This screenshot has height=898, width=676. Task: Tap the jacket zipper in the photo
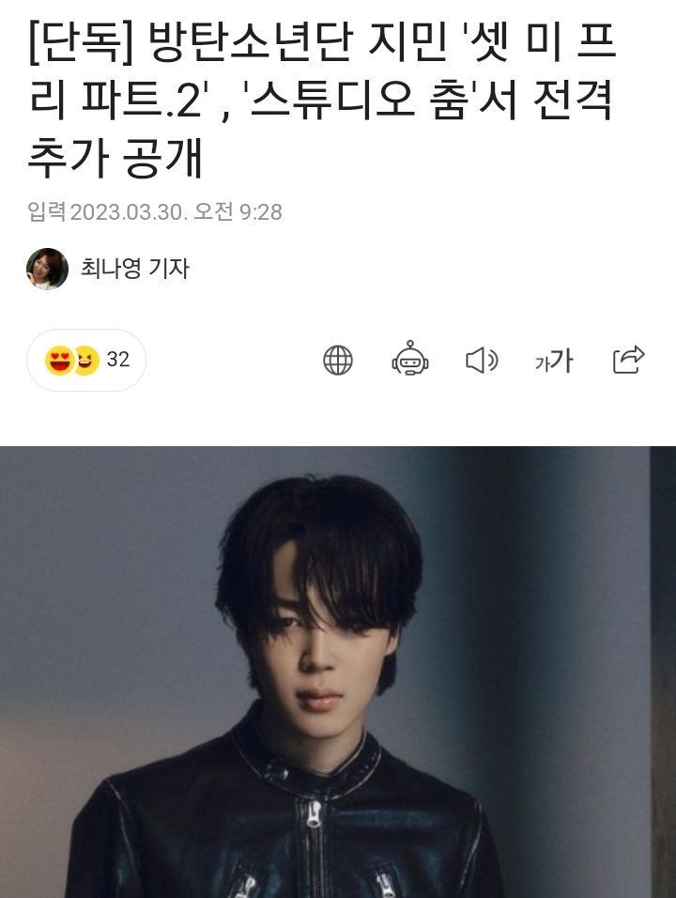tap(313, 813)
